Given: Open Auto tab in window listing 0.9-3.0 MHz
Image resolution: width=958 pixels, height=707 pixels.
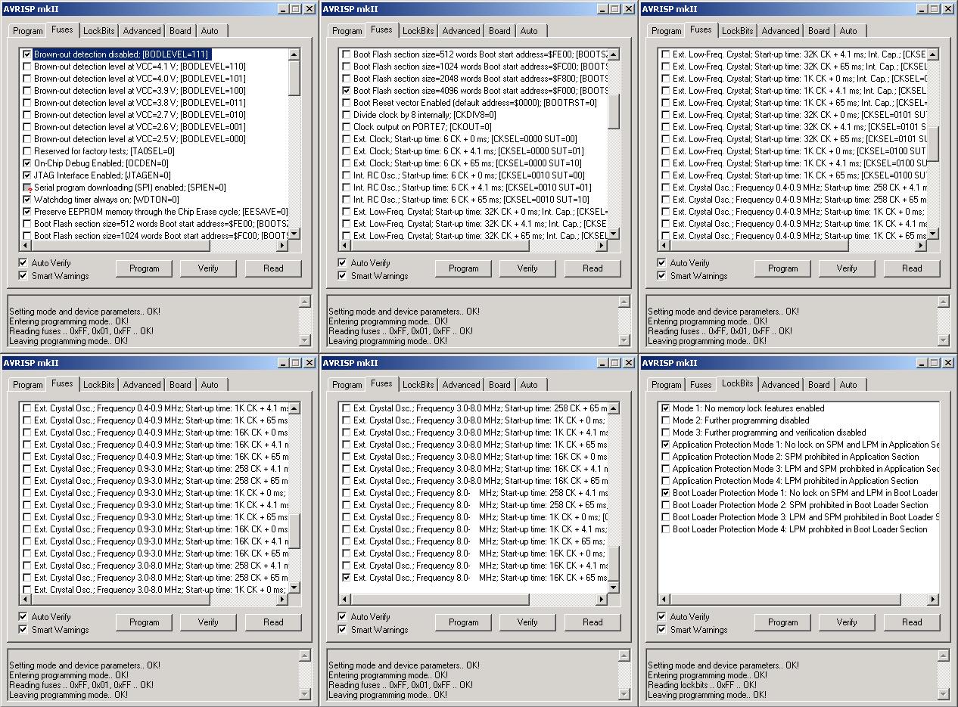Looking at the screenshot, I should coord(210,385).
